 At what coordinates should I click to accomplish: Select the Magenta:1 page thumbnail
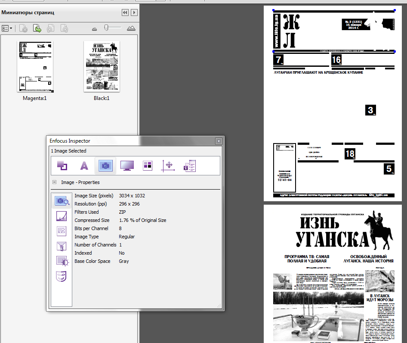pyautogui.click(x=35, y=66)
